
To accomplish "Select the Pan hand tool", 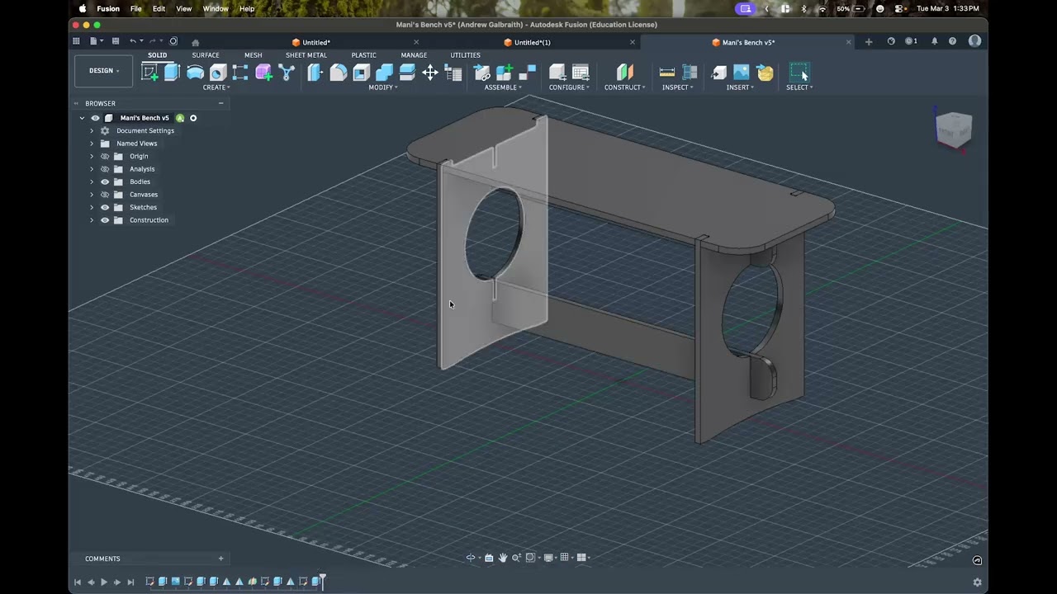I will point(502,558).
